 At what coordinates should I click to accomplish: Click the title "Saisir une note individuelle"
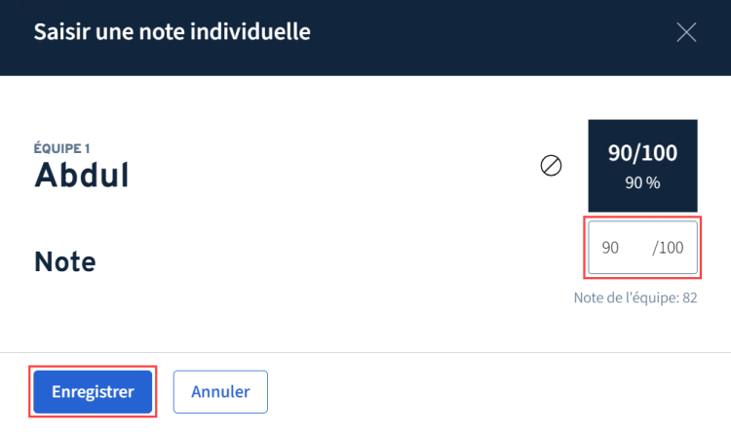[173, 32]
